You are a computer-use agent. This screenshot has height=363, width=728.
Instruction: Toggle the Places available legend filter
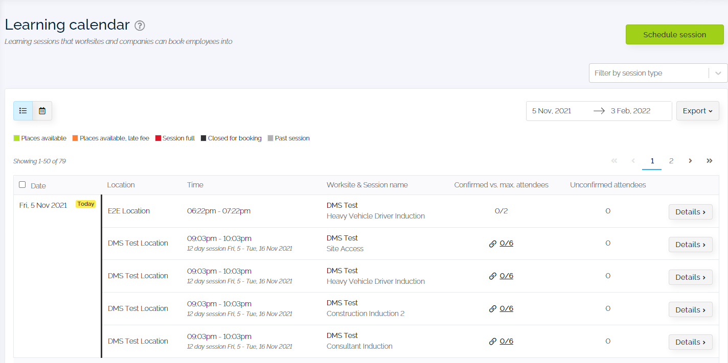tap(16, 138)
